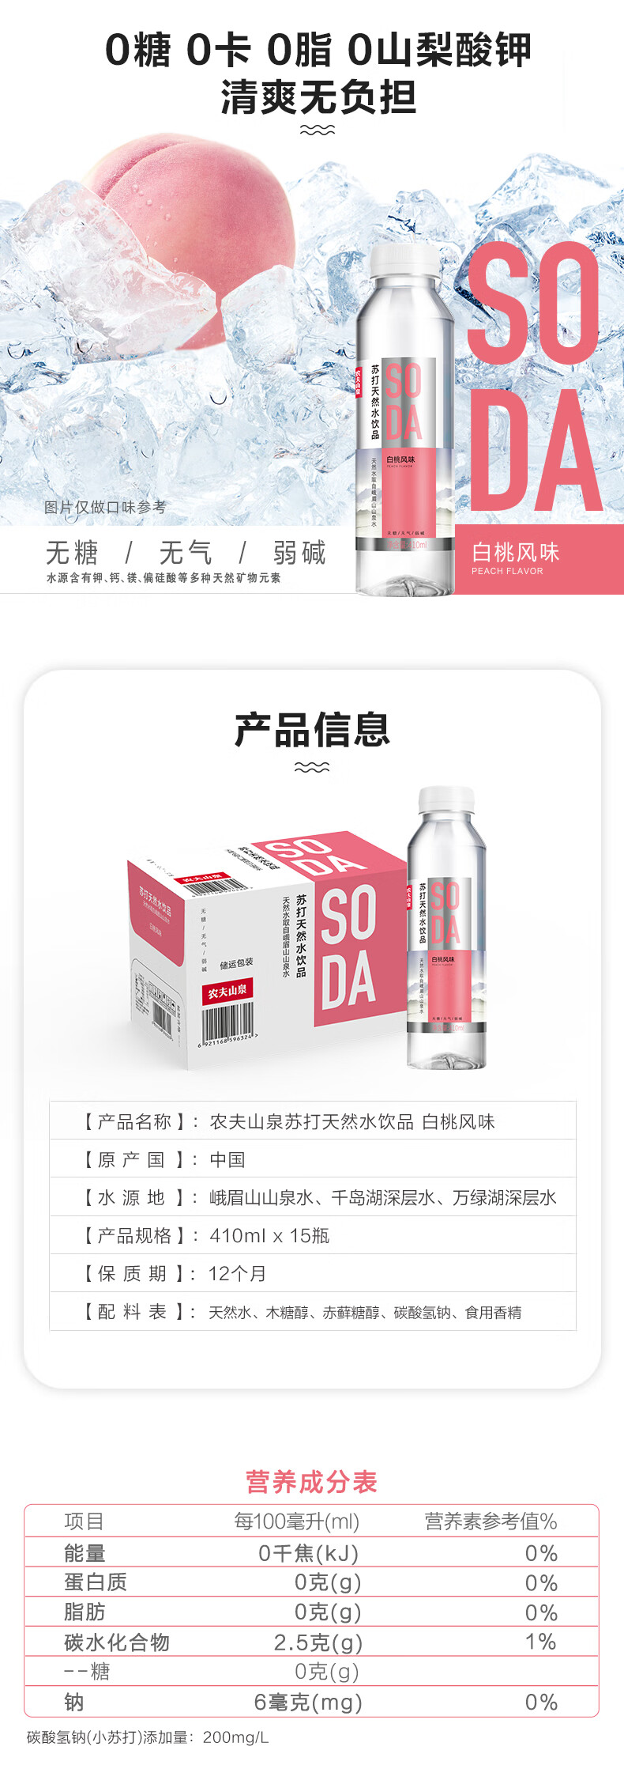The width and height of the screenshot is (624, 1784).
Task: Select the SODA shipping carton image
Action: pyautogui.click(x=267, y=949)
